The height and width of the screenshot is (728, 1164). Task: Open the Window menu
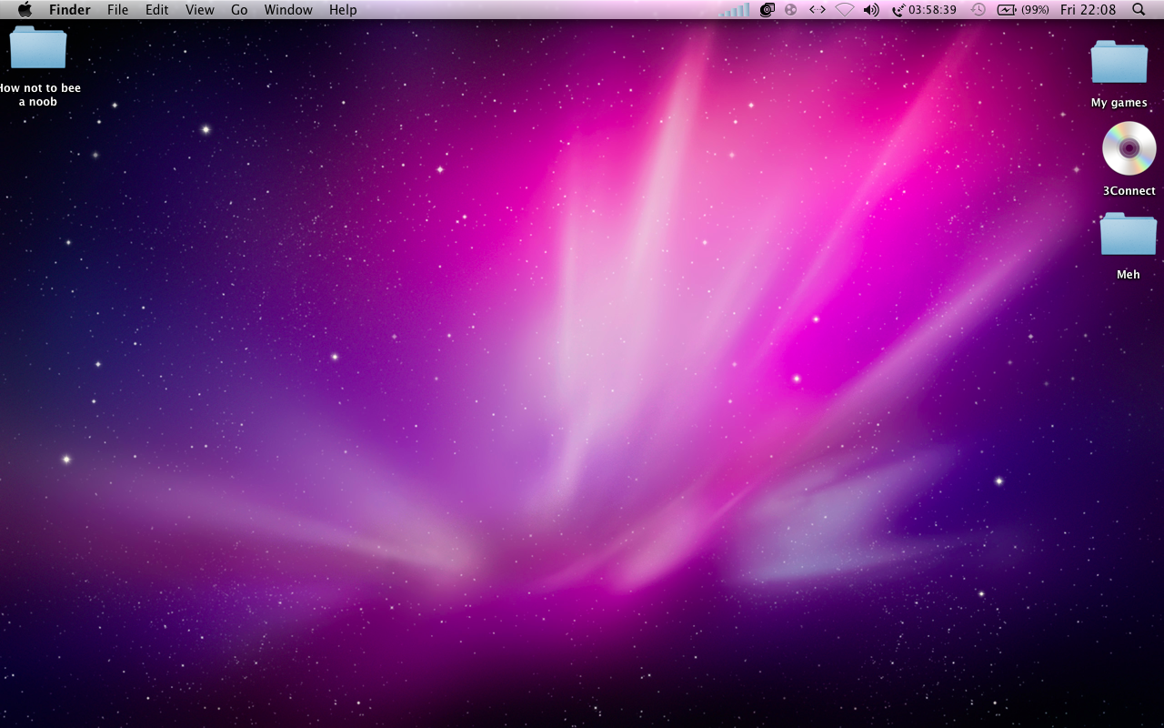point(288,10)
